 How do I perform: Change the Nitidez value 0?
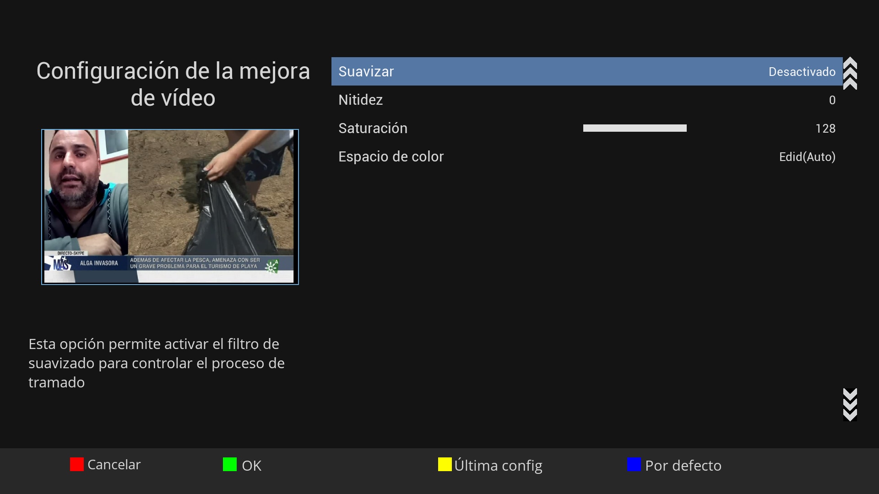832,100
